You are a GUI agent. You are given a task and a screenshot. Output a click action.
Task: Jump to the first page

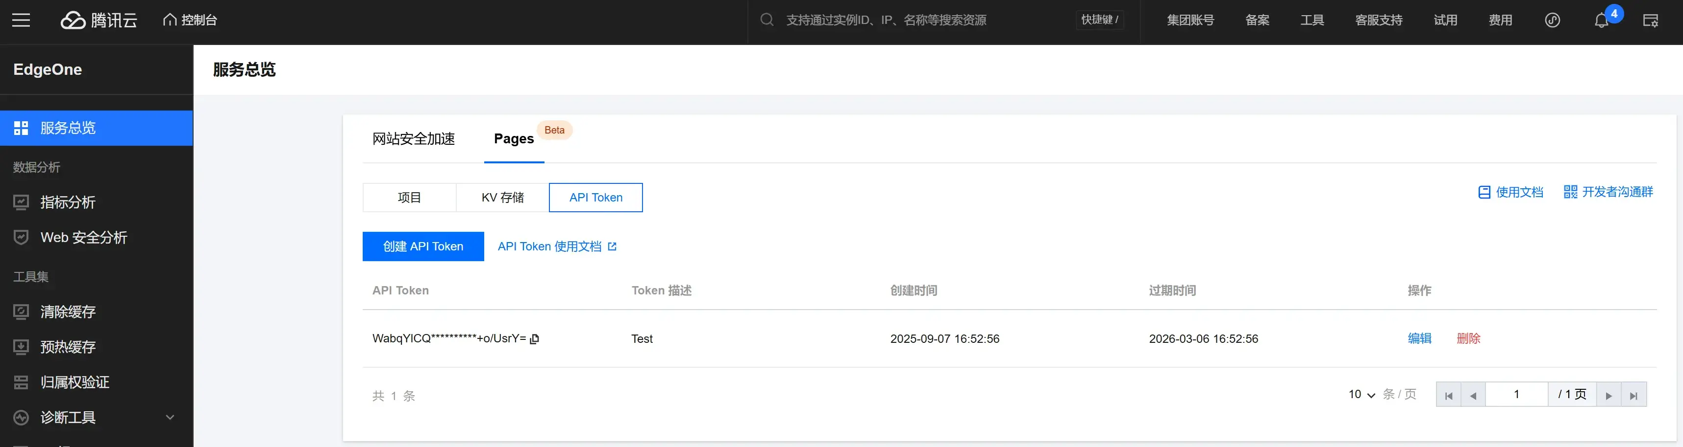tap(1448, 395)
